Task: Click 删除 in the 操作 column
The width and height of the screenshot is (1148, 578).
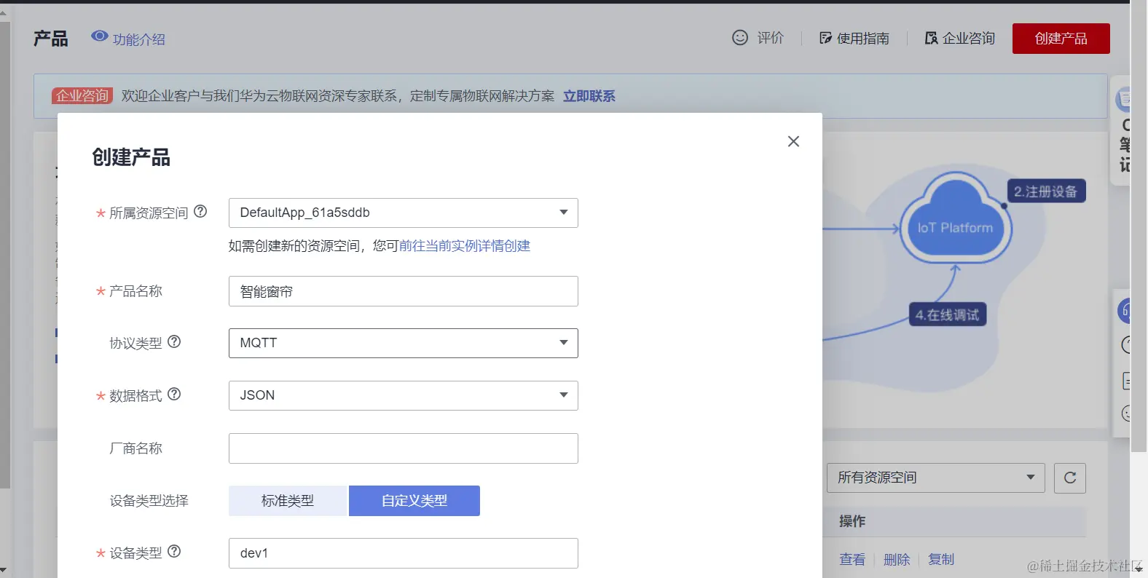Action: pyautogui.click(x=897, y=559)
